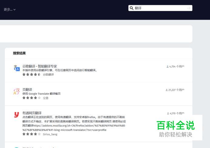Open the 有道网页翻译 result title
This screenshot has height=148, width=210.
click(32, 113)
